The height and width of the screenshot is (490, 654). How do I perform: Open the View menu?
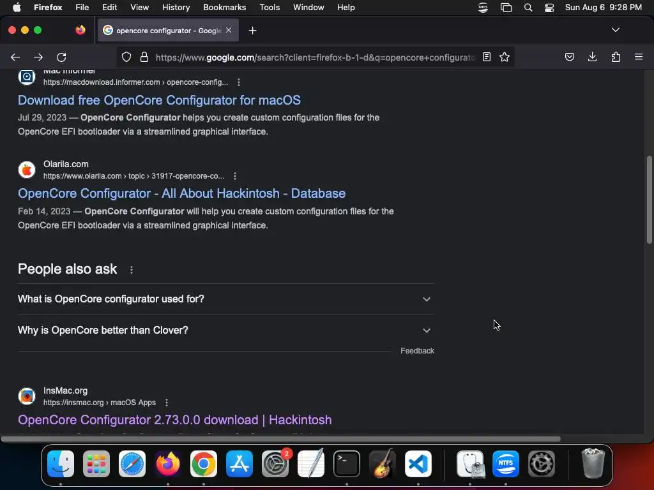[x=139, y=8]
